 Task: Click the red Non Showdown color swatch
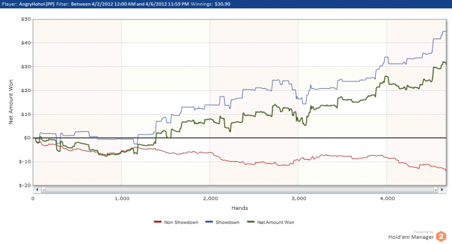[158, 222]
